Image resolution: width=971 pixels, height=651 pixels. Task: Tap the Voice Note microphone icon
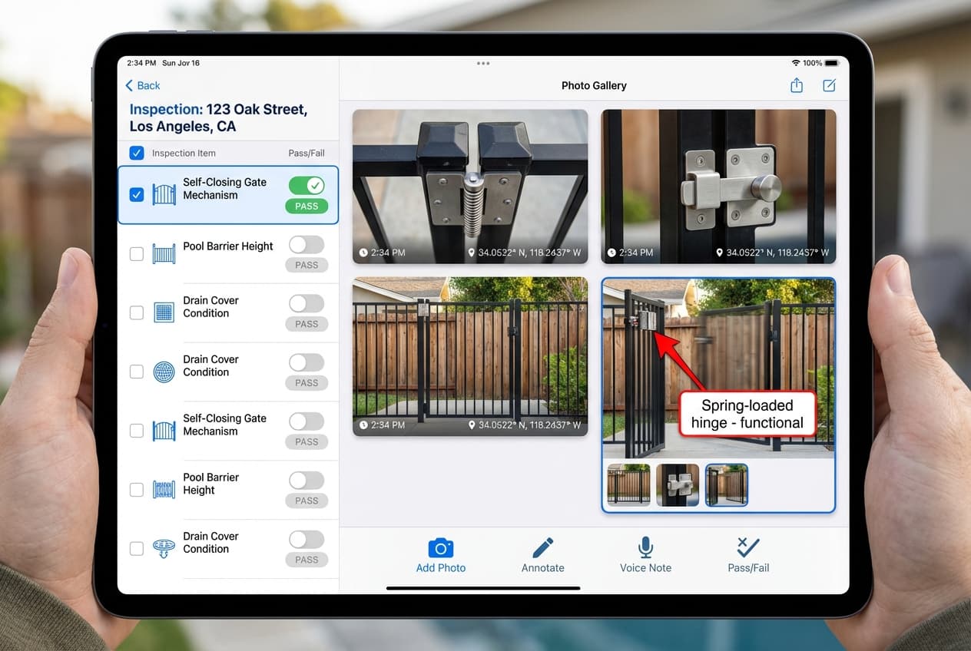coord(645,547)
